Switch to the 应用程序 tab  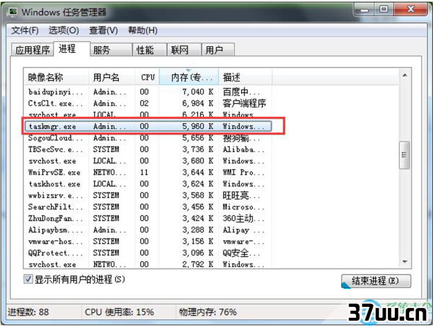[x=32, y=50]
